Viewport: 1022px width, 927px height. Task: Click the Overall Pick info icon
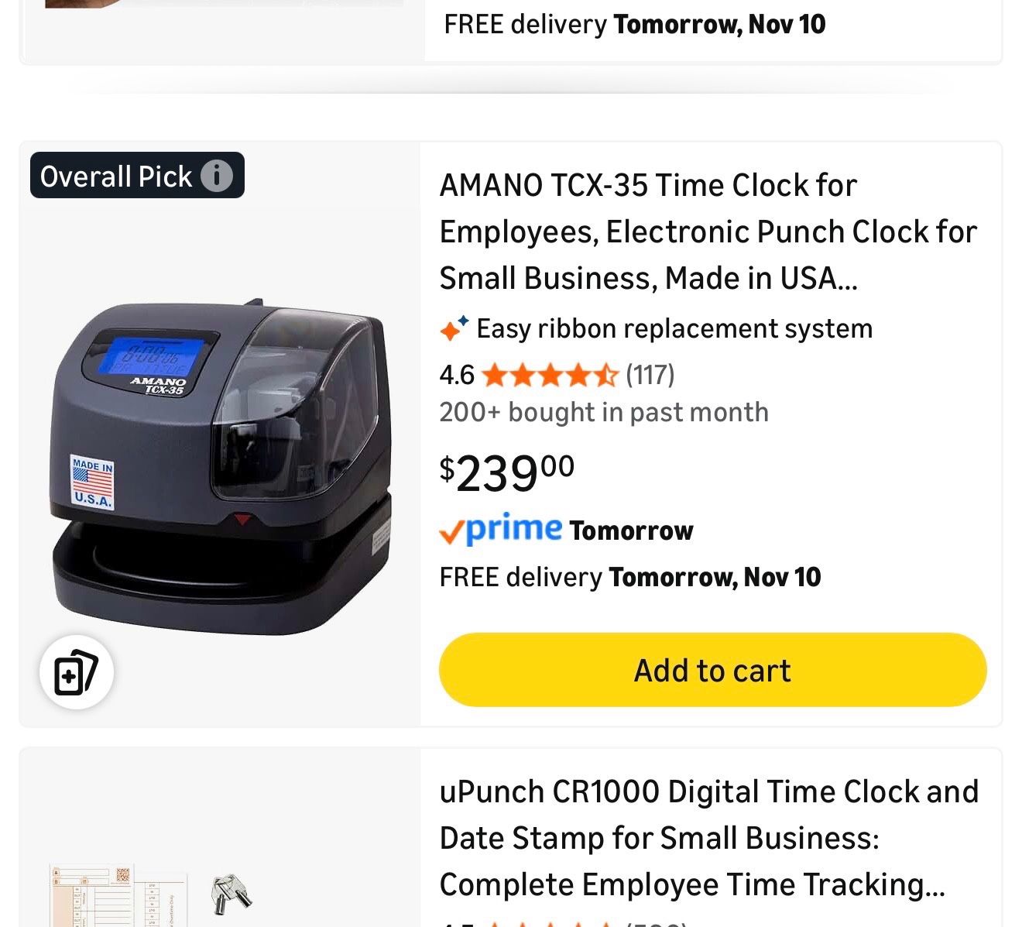click(x=217, y=176)
